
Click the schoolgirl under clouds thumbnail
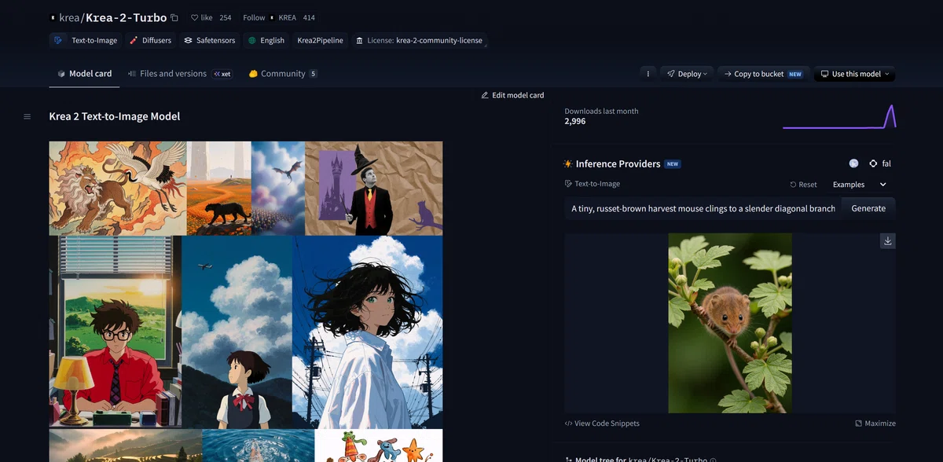pyautogui.click(x=237, y=332)
